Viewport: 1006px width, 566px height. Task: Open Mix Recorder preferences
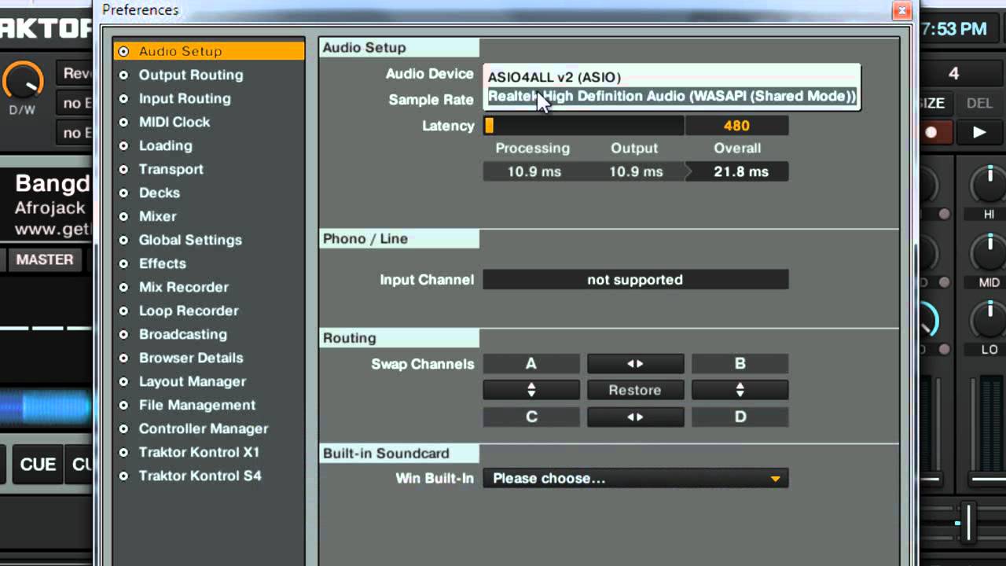click(x=183, y=287)
